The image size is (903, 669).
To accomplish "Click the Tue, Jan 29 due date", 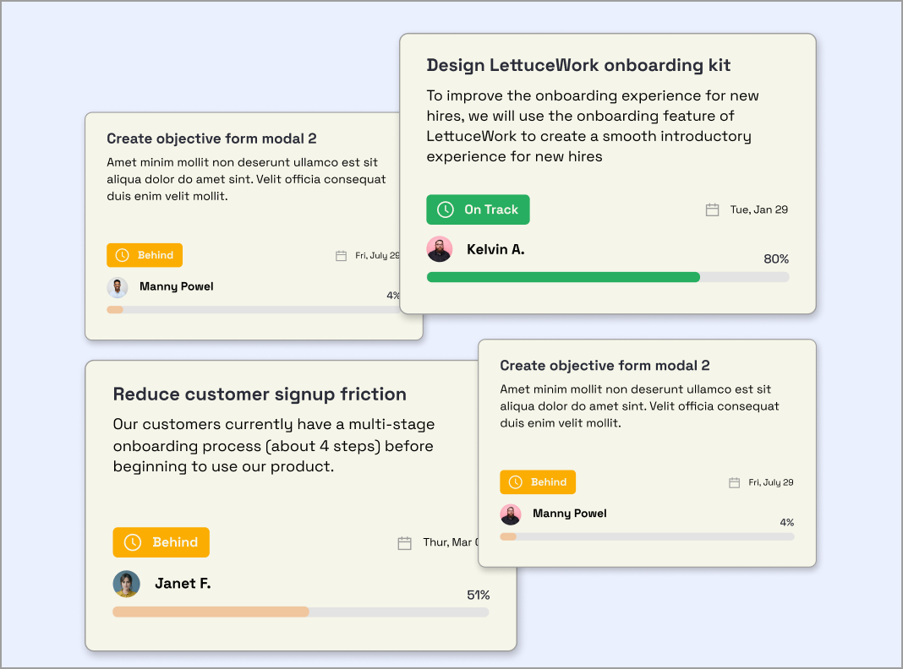I will pos(758,209).
